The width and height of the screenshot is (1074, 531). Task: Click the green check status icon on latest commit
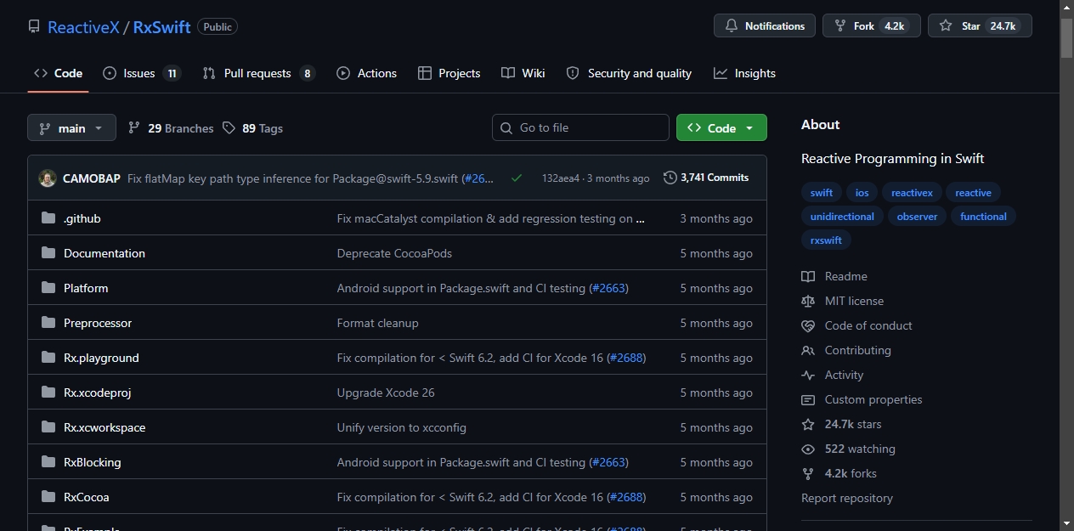517,178
